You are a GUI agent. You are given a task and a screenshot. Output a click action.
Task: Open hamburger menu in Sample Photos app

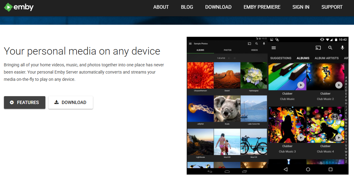click(190, 44)
